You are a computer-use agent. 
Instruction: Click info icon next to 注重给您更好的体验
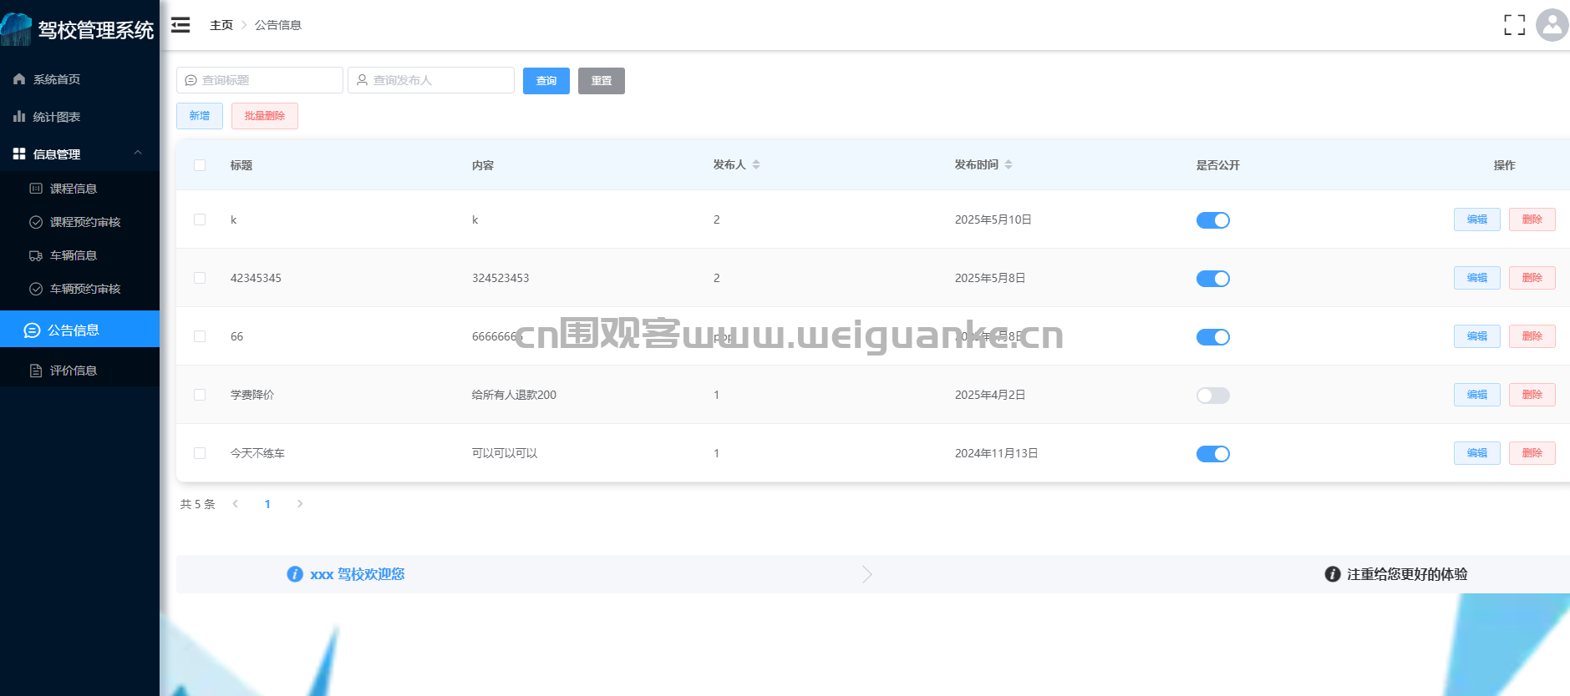pos(1333,574)
